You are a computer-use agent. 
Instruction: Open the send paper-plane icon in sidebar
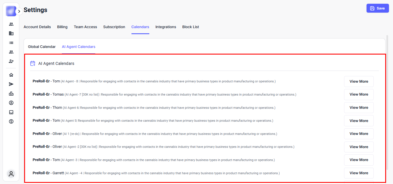(11, 84)
